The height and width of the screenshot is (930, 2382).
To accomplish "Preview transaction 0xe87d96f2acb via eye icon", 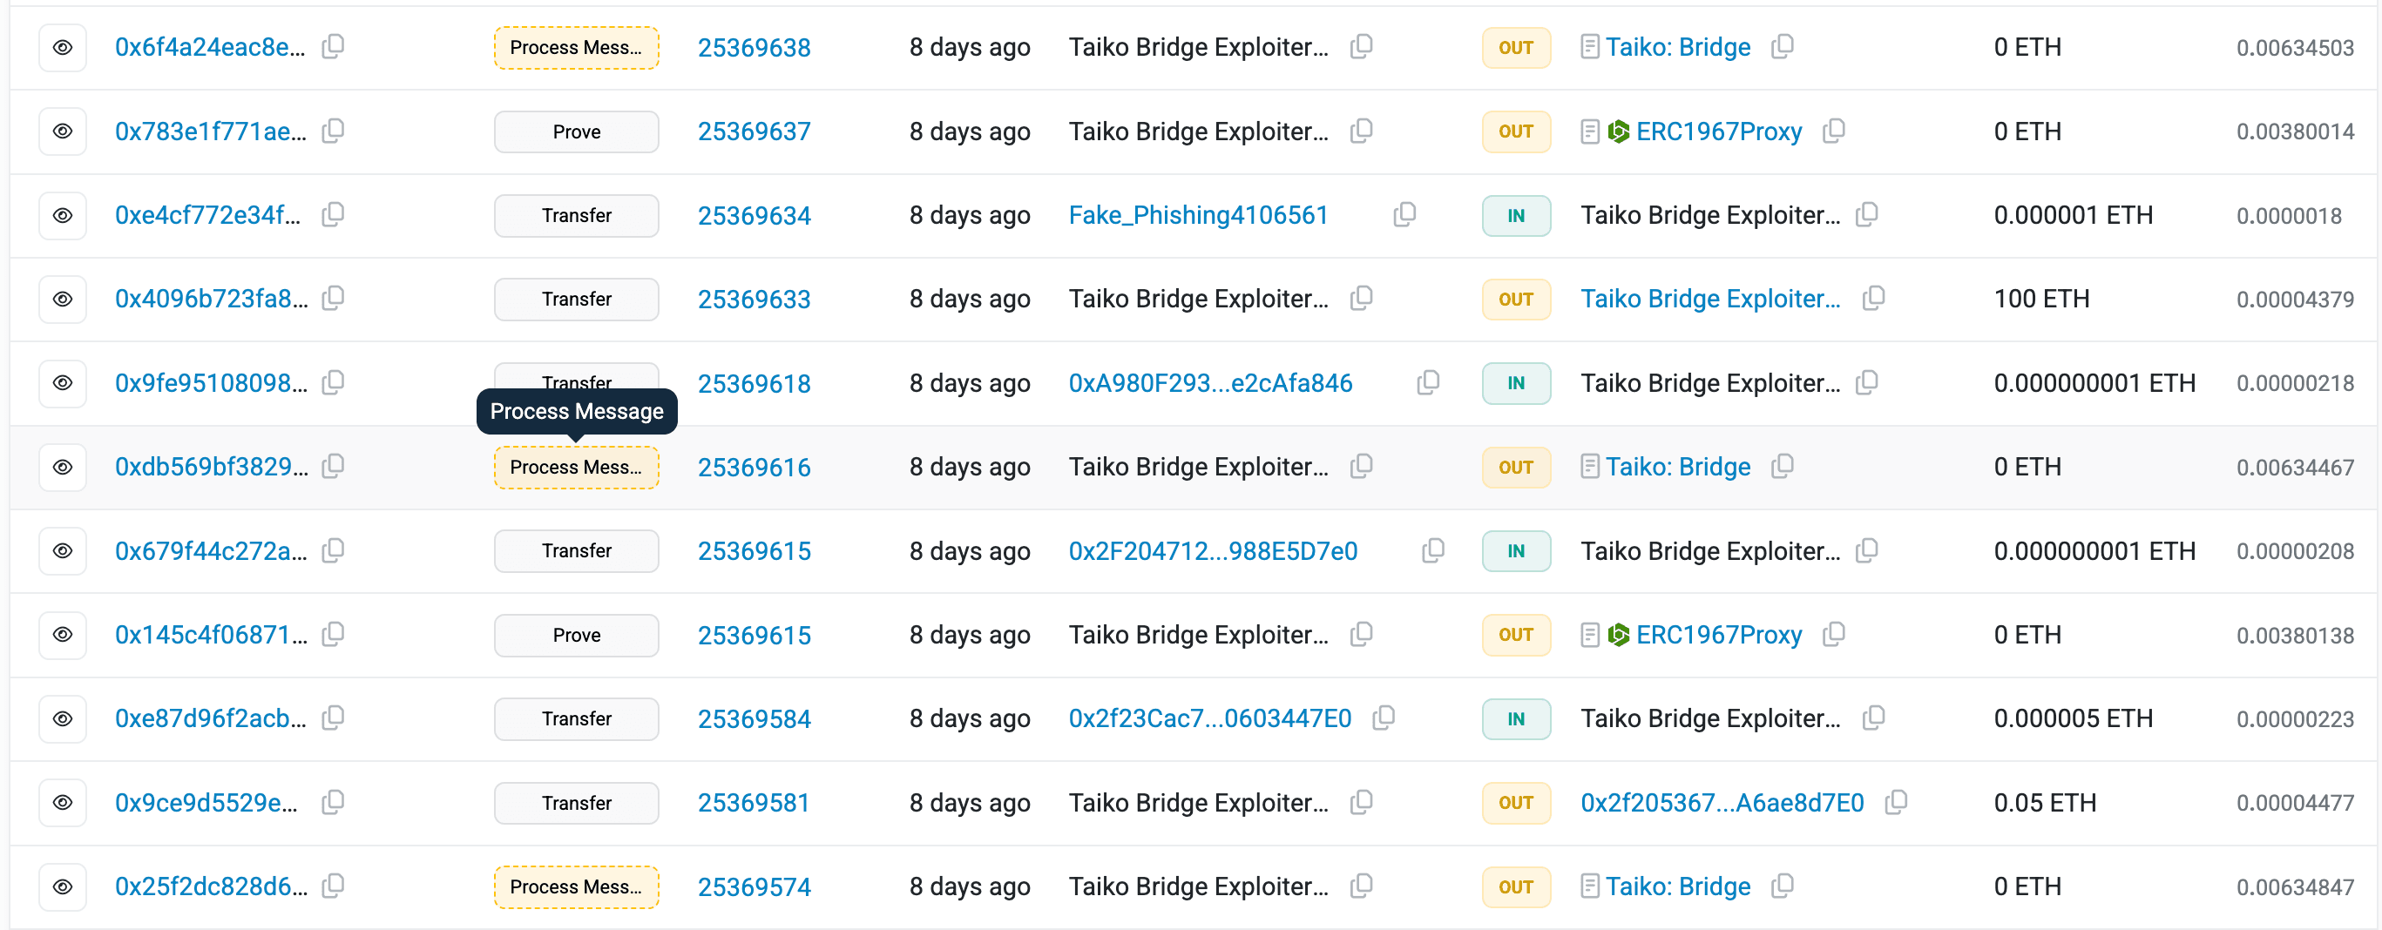I will click(x=62, y=718).
